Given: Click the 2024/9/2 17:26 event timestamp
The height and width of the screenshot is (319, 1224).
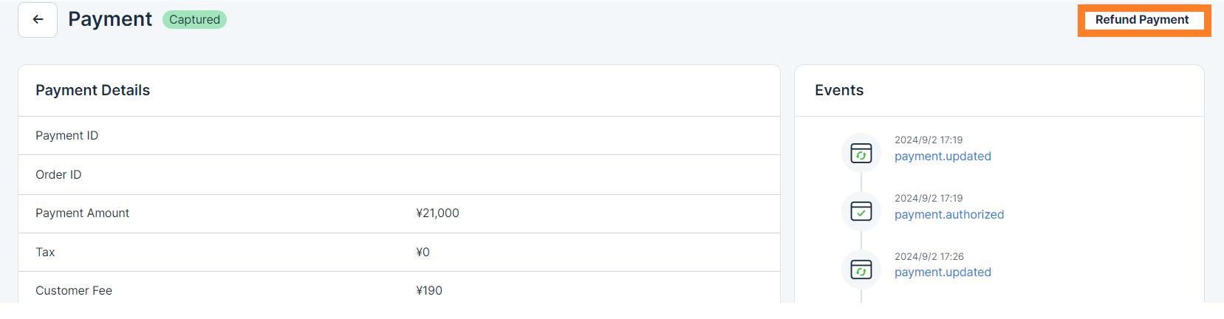Looking at the screenshot, I should (929, 257).
